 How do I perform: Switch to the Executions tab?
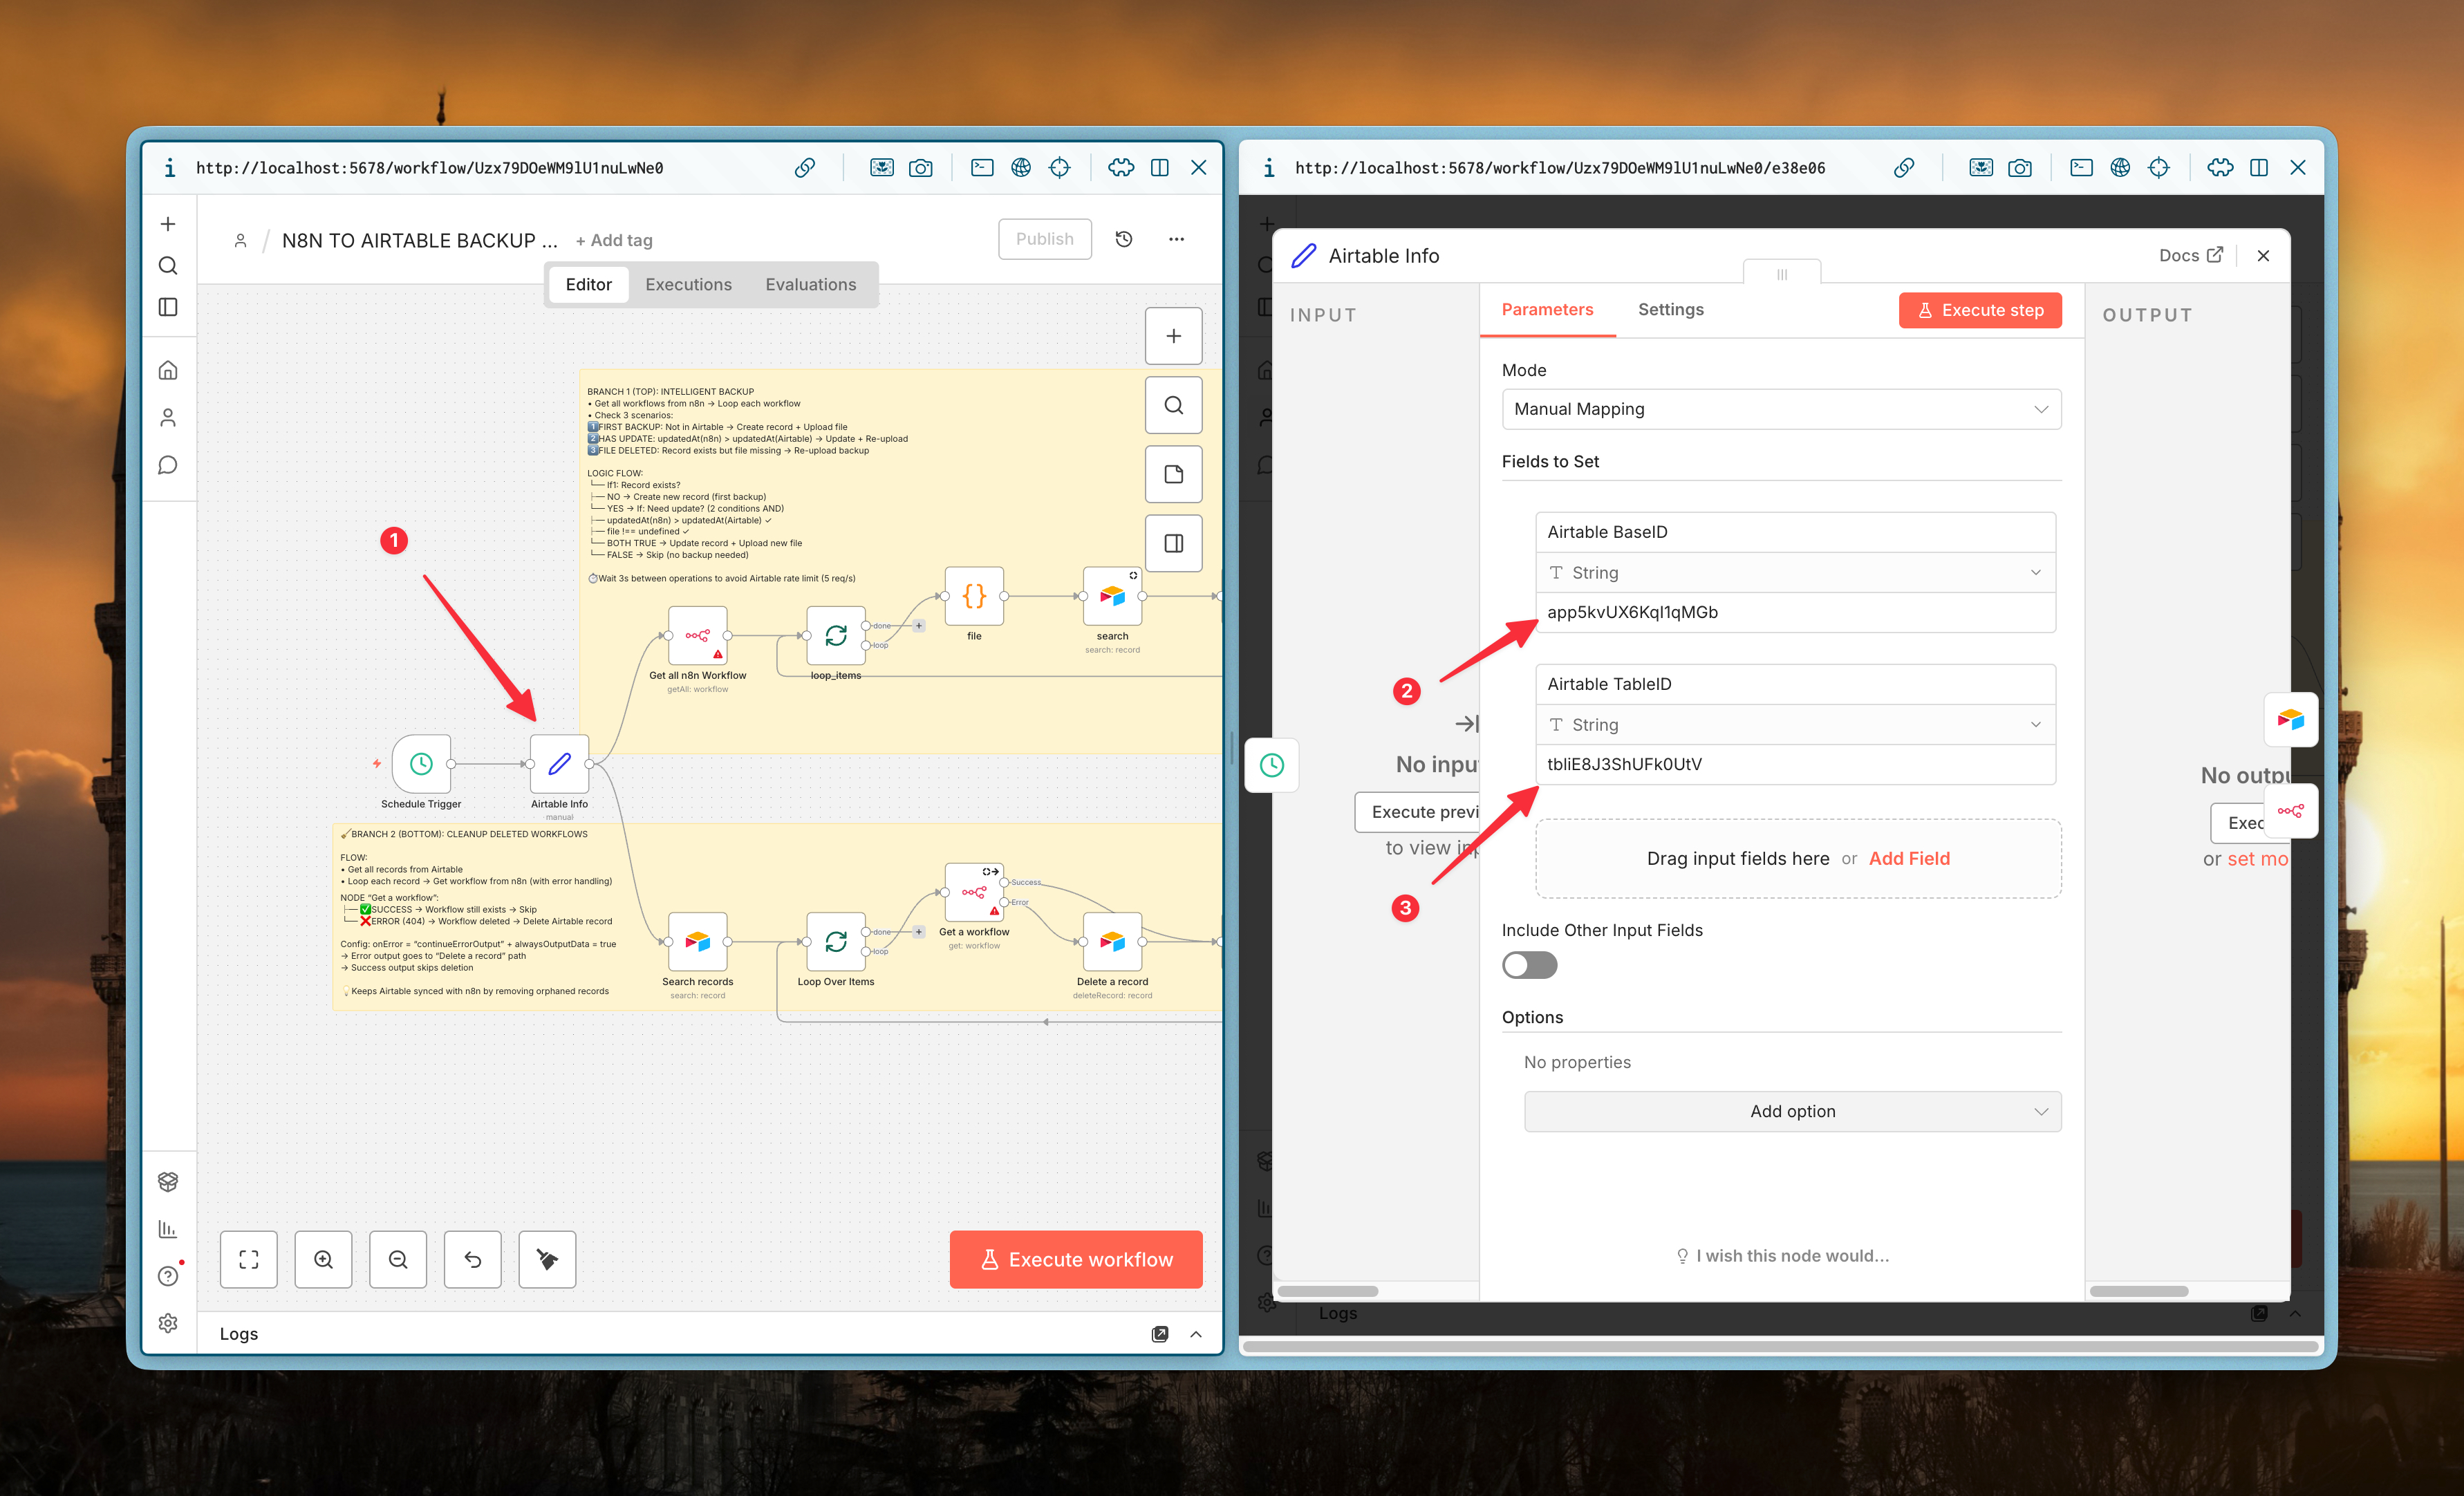(688, 285)
